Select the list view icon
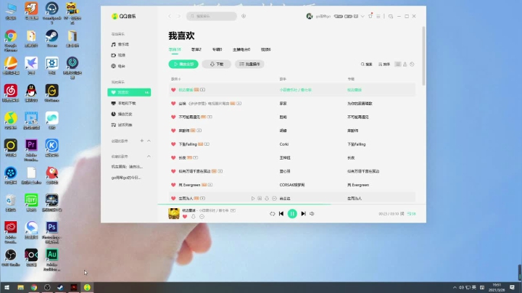This screenshot has height=293, width=522. tap(398, 65)
